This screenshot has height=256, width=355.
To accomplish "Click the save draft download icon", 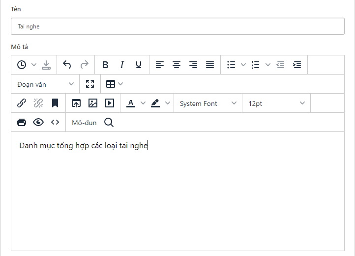I will pos(46,65).
